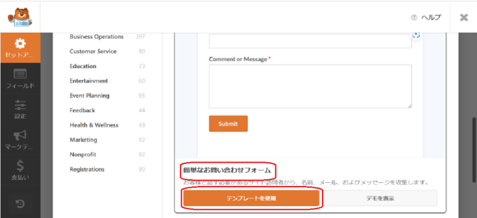Click the テンプレートを使用 use template button
This screenshot has width=477, height=218.
(x=251, y=198)
